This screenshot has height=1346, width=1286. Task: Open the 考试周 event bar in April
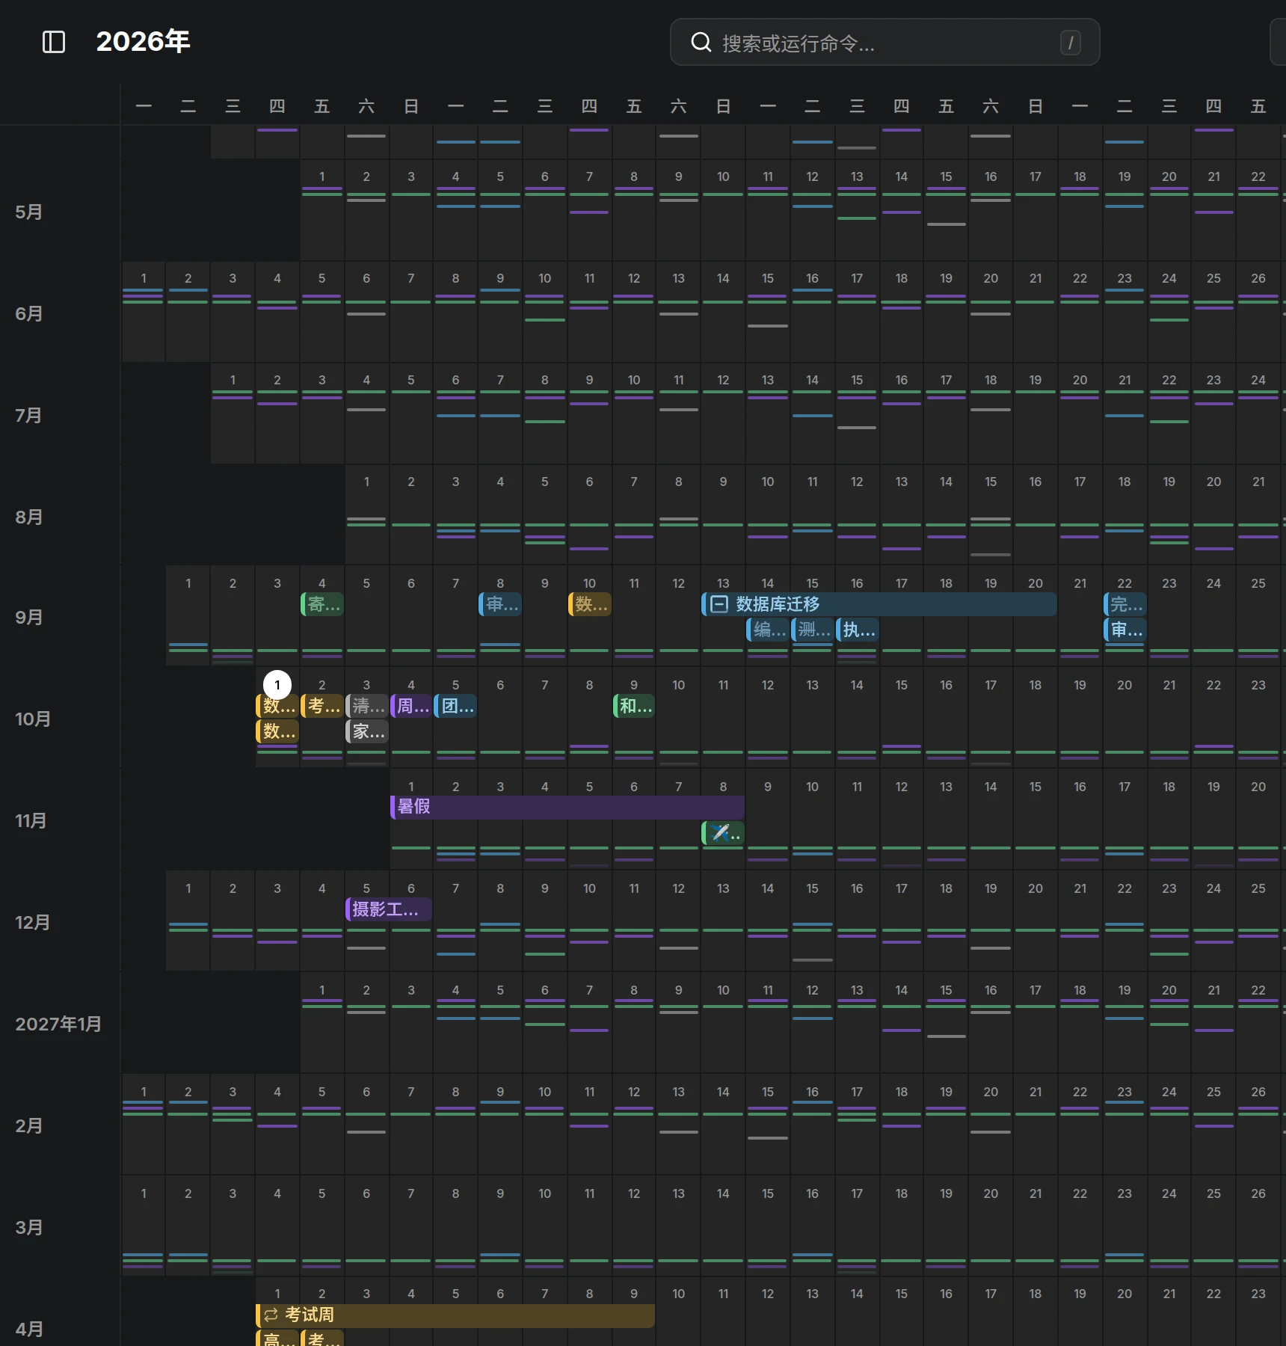(x=455, y=1315)
